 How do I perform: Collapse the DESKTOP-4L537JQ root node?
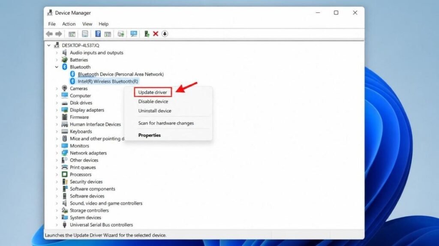[49, 45]
